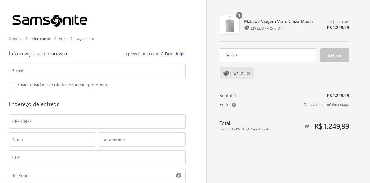Click the Samsonite logo
The image size is (370, 183).
(x=50, y=20)
